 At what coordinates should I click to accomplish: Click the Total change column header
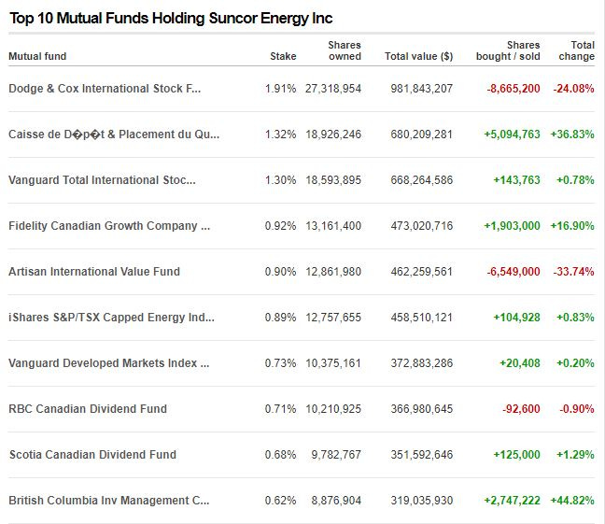pyautogui.click(x=576, y=50)
